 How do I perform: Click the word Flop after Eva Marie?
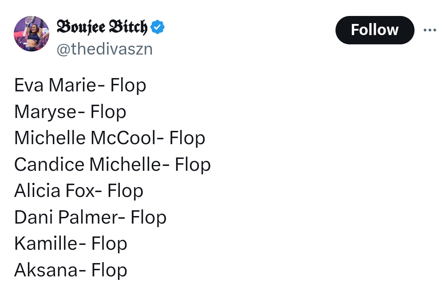pyautogui.click(x=128, y=85)
